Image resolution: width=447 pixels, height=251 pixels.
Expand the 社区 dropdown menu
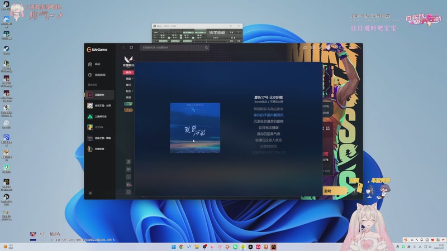[129, 91]
